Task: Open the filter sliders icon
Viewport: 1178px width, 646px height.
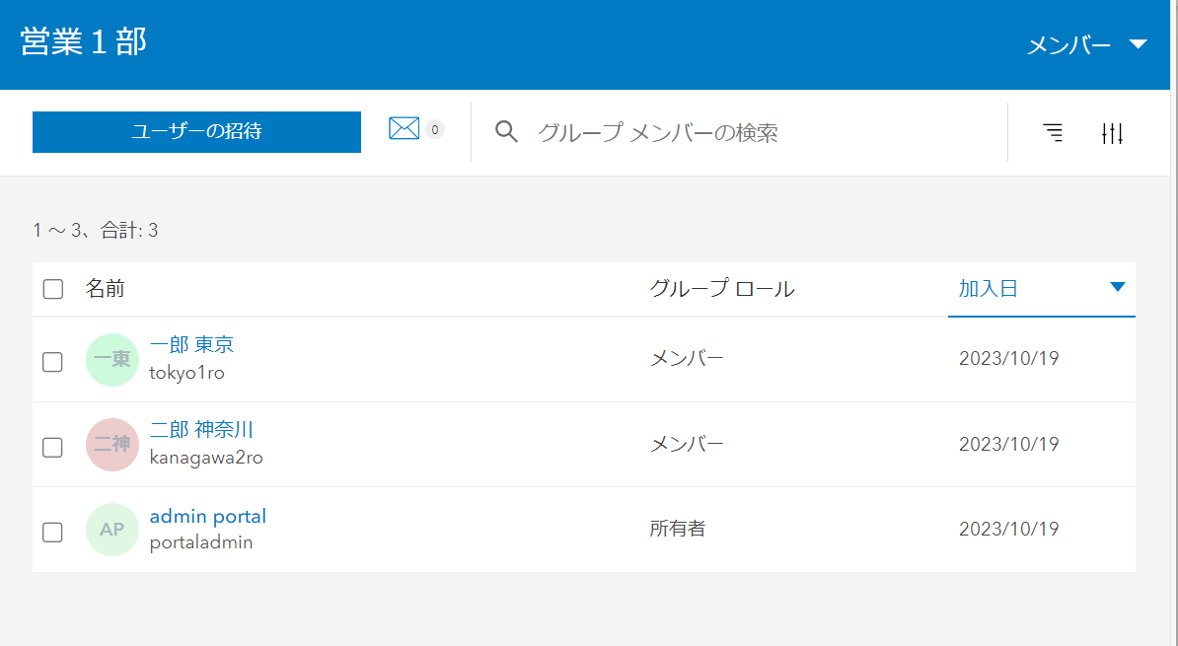Action: (1112, 133)
